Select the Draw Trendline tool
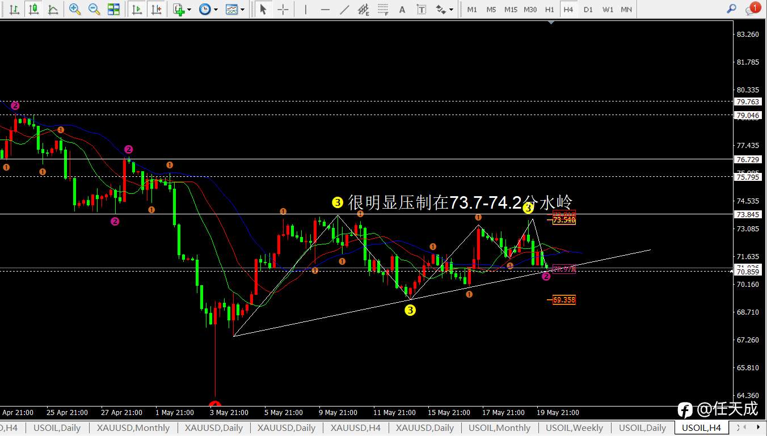 click(344, 9)
